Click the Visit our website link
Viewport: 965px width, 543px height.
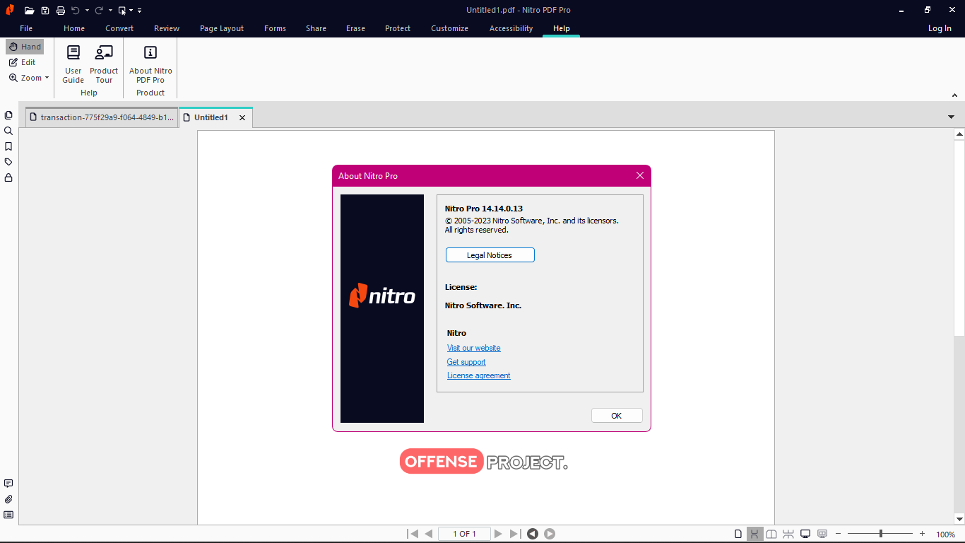pos(474,348)
